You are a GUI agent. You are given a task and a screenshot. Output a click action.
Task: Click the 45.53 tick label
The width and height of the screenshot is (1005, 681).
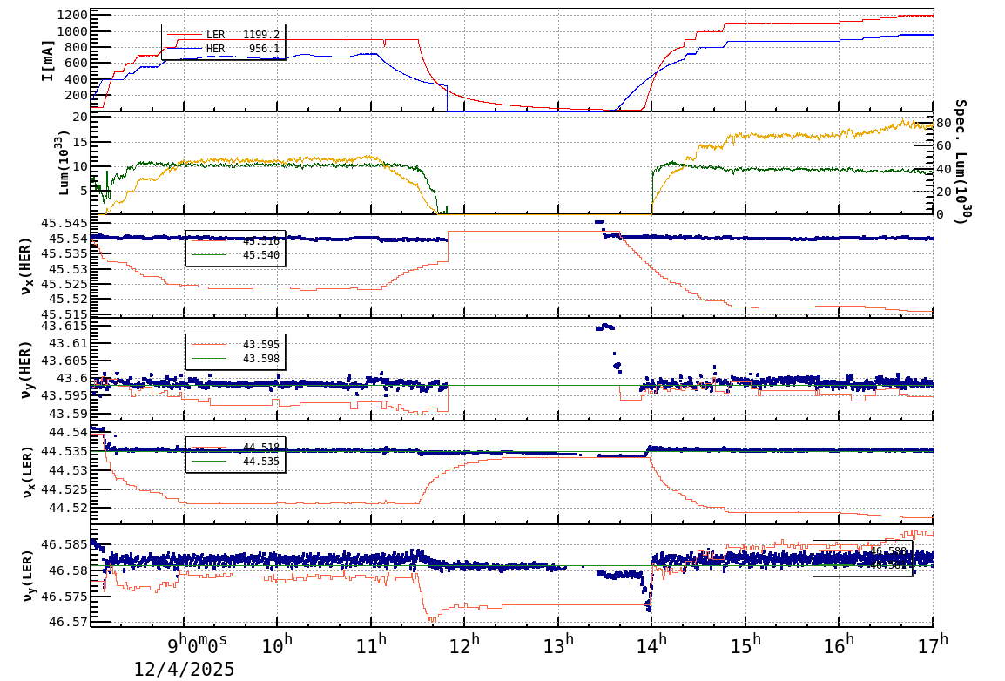click(69, 269)
